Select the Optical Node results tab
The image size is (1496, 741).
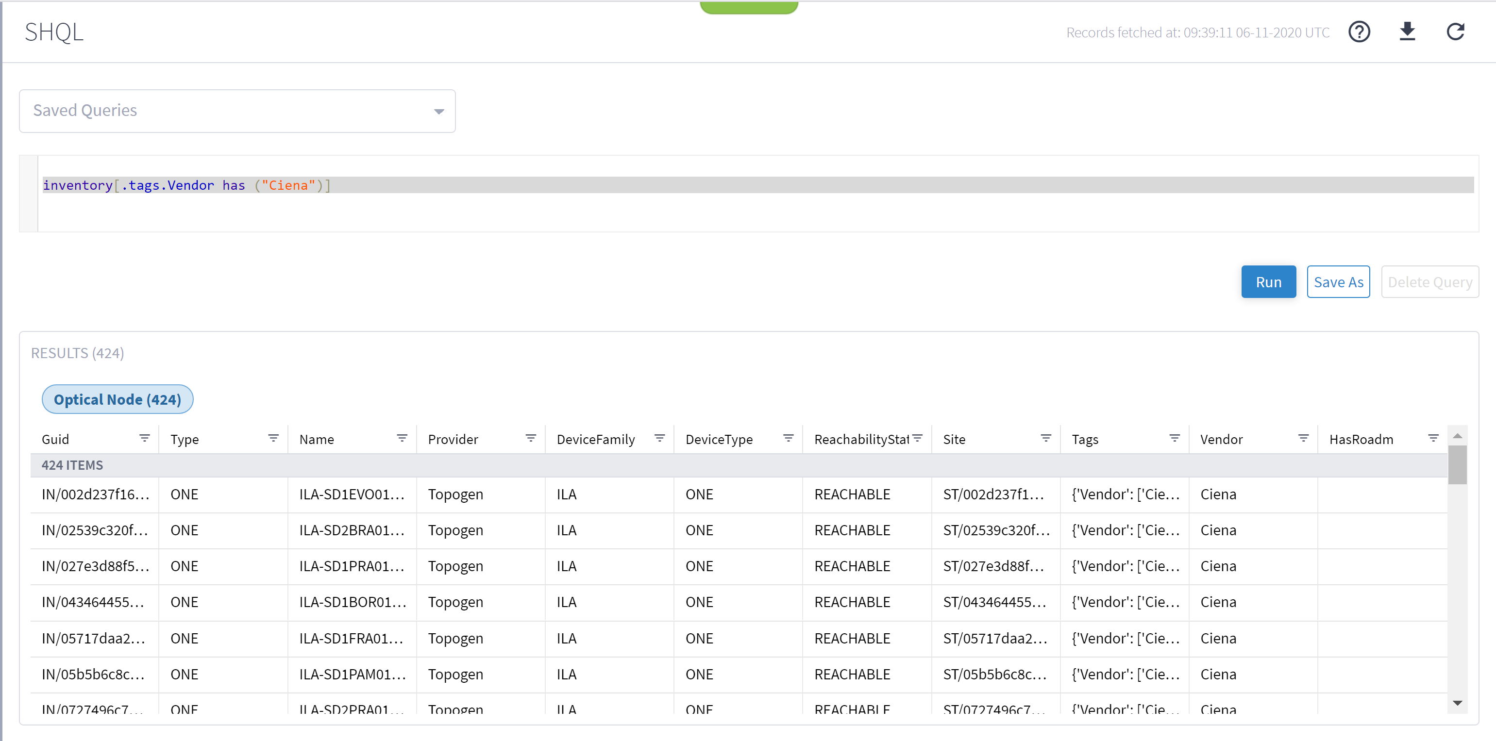coord(118,399)
